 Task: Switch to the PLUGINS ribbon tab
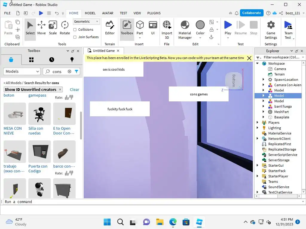point(154,13)
